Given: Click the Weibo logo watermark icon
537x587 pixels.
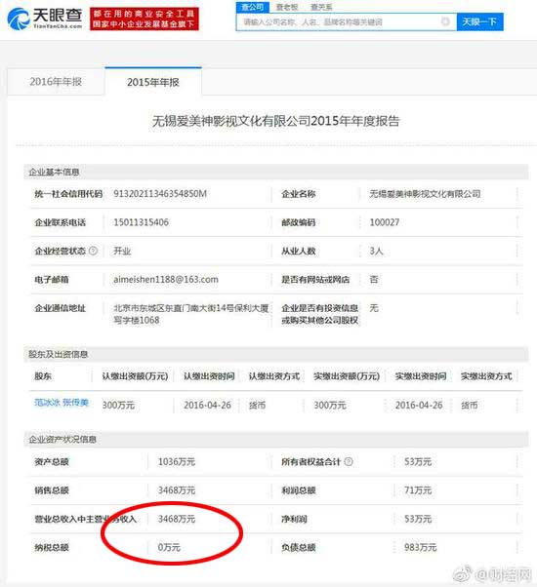Looking at the screenshot, I should coord(463,572).
